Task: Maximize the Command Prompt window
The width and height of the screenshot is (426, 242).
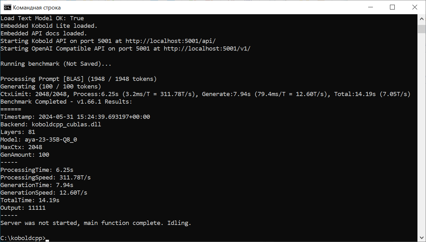Action: coord(392,7)
